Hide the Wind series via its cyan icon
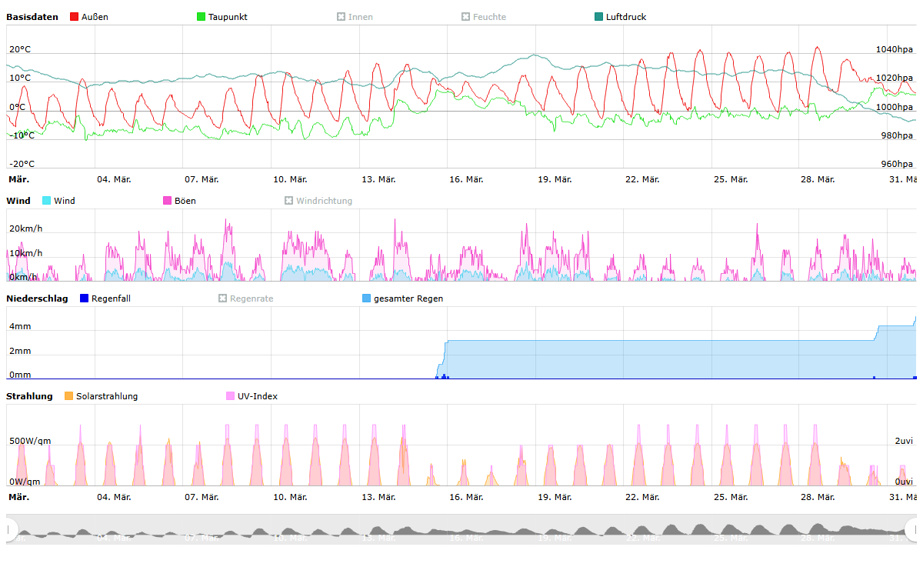 click(47, 201)
